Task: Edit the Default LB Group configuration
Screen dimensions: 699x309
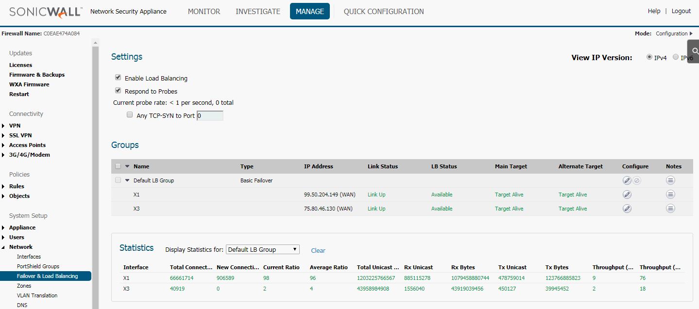Action: (x=627, y=180)
